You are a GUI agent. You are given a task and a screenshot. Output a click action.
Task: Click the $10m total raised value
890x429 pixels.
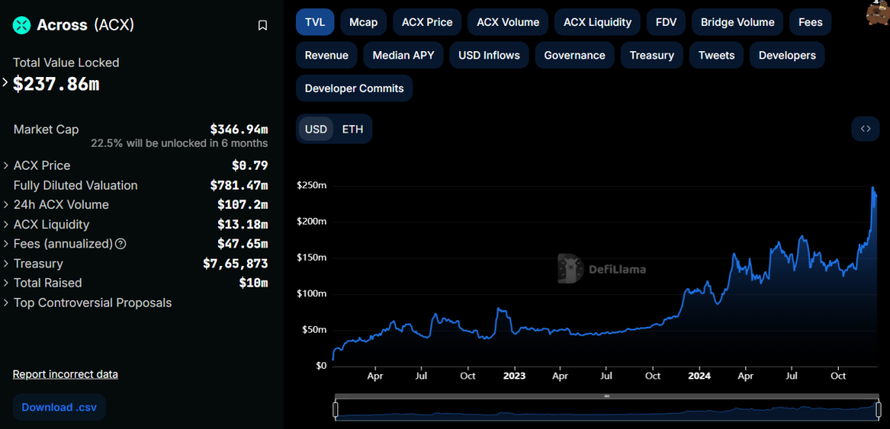(254, 283)
